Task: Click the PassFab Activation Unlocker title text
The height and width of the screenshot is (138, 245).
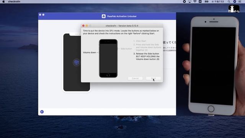Action: pyautogui.click(x=122, y=16)
